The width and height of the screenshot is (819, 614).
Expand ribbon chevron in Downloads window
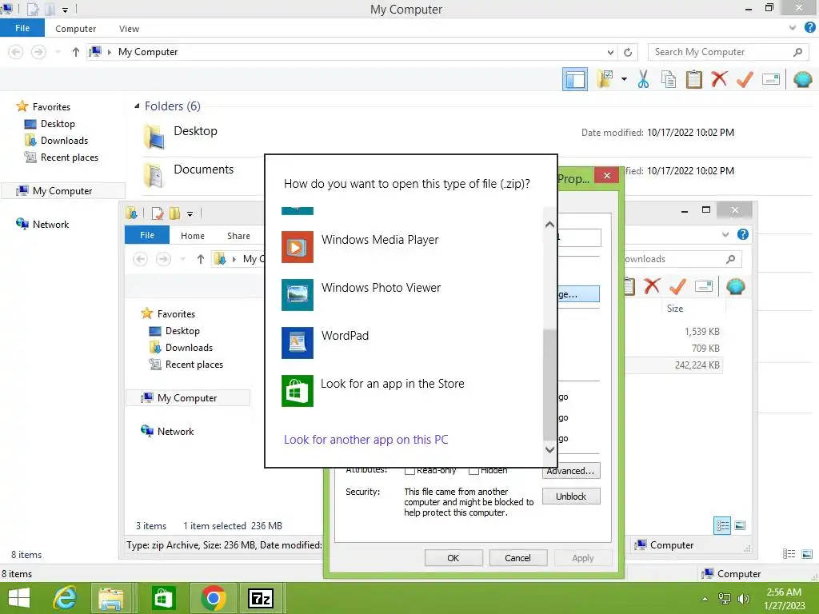(725, 234)
